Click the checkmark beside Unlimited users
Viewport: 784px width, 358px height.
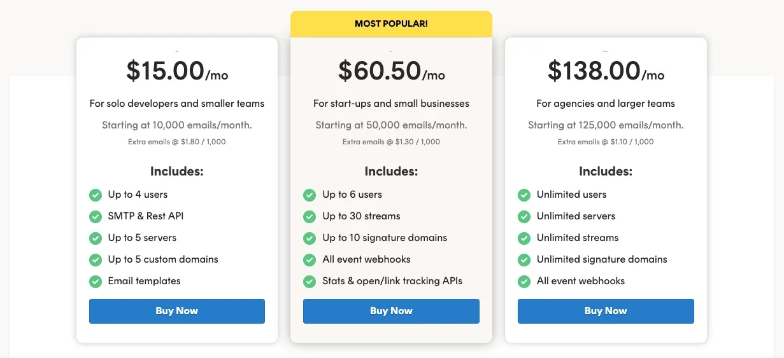tap(524, 195)
